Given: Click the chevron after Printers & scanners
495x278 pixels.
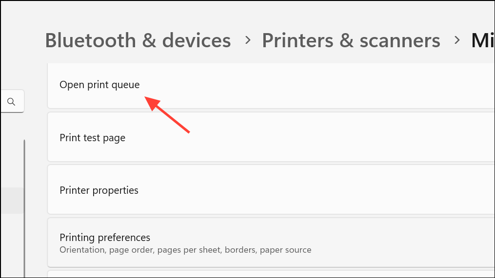Looking at the screenshot, I should 457,40.
